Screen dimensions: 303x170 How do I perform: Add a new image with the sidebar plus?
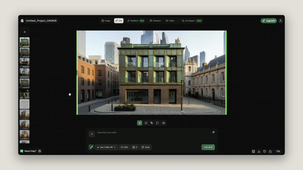(25, 32)
